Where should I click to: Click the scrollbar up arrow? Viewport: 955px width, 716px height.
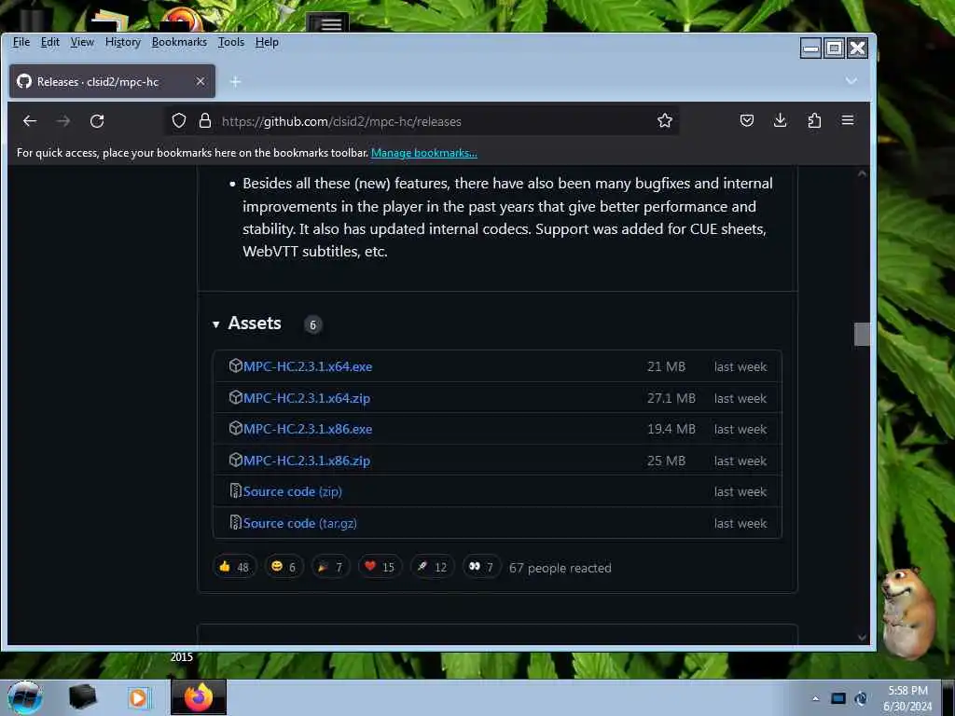(x=862, y=173)
